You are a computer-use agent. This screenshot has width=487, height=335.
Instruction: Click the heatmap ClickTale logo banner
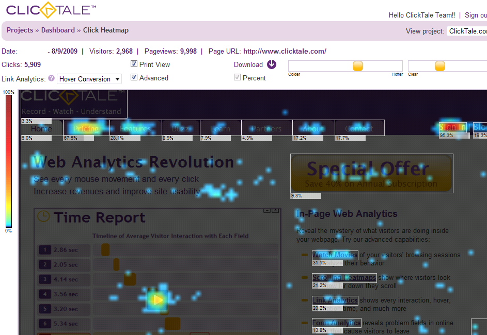[x=74, y=104]
